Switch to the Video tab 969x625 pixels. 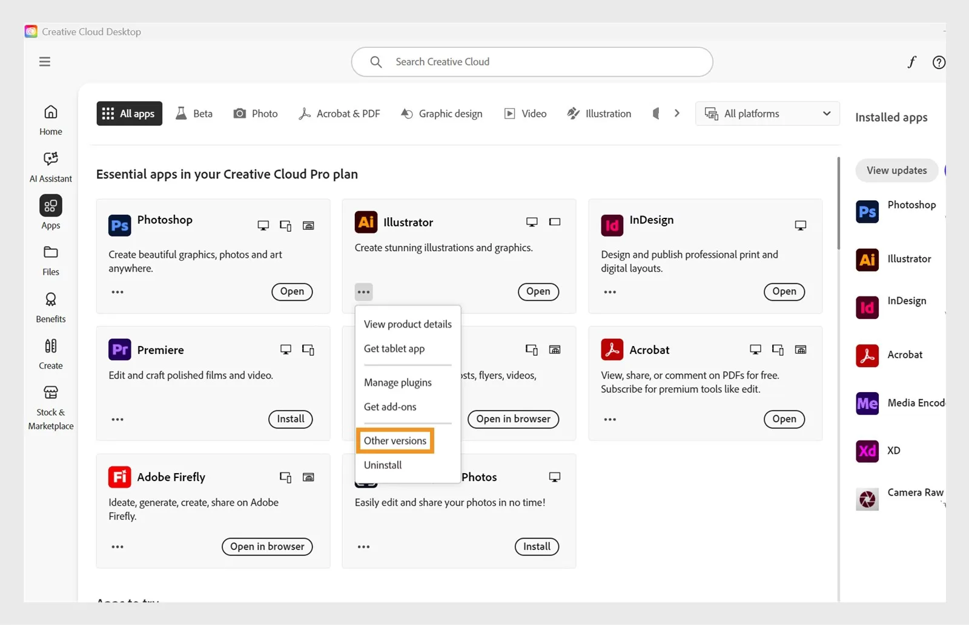pyautogui.click(x=526, y=114)
